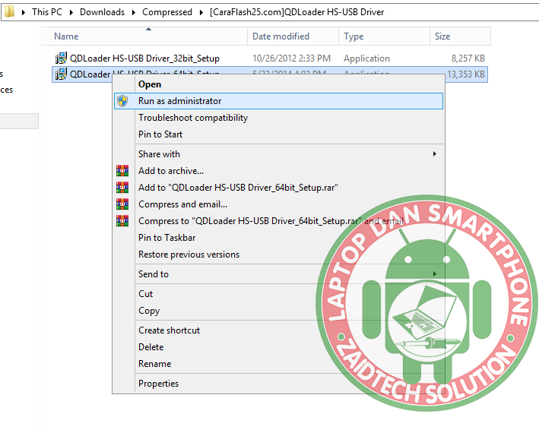Viewport: 539px width, 433px height.
Task: Open the Send to menu entry
Action: (278, 274)
